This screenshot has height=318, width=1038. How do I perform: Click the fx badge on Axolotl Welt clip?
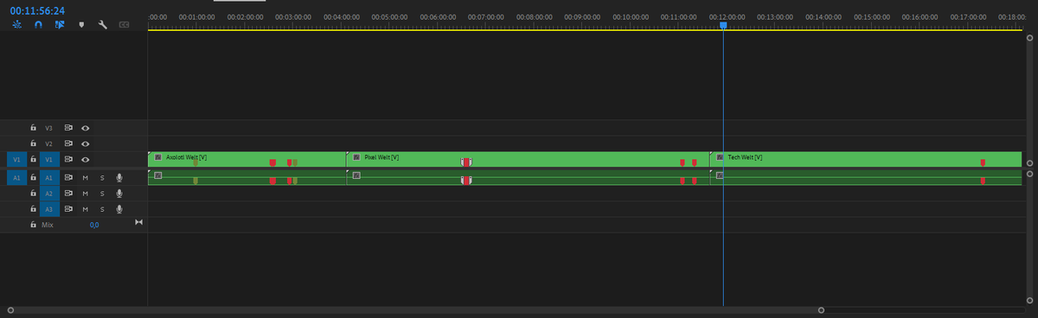pos(158,157)
